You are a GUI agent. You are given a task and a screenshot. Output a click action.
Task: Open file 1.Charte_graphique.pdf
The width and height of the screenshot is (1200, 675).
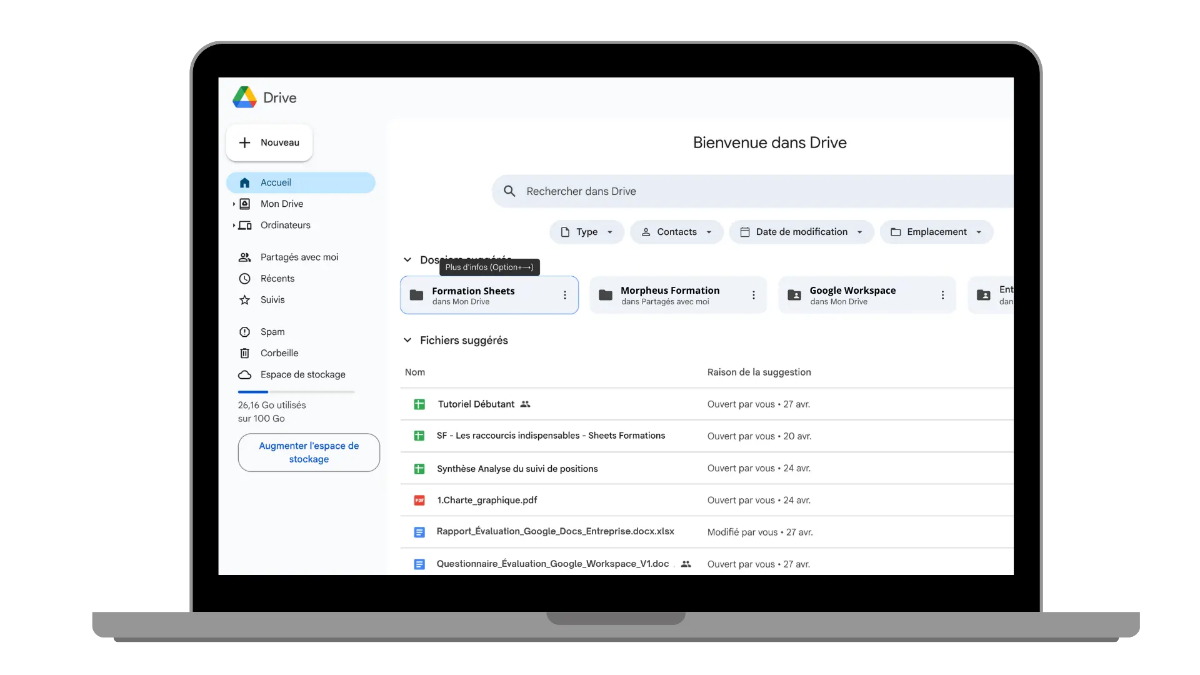click(487, 500)
